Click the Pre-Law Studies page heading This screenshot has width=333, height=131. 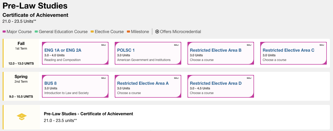(x=35, y=6)
